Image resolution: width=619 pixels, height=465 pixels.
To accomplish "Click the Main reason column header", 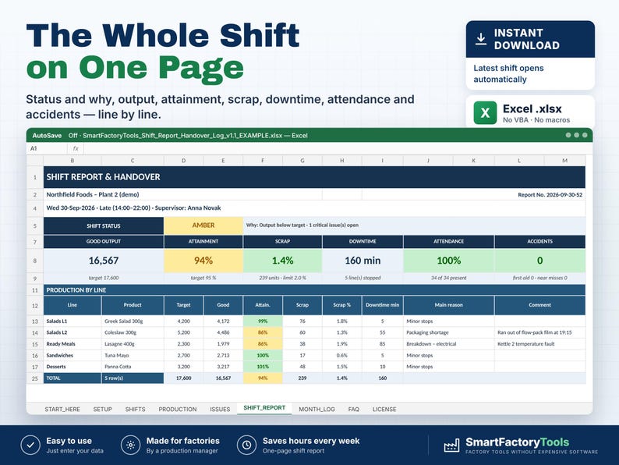I will click(x=449, y=305).
